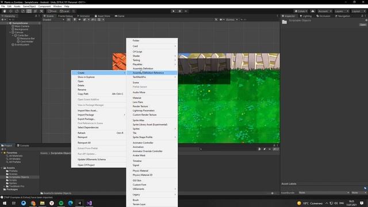The image size is (368, 207).
Task: Switch to the Occlusion tab
Action: 323,16
